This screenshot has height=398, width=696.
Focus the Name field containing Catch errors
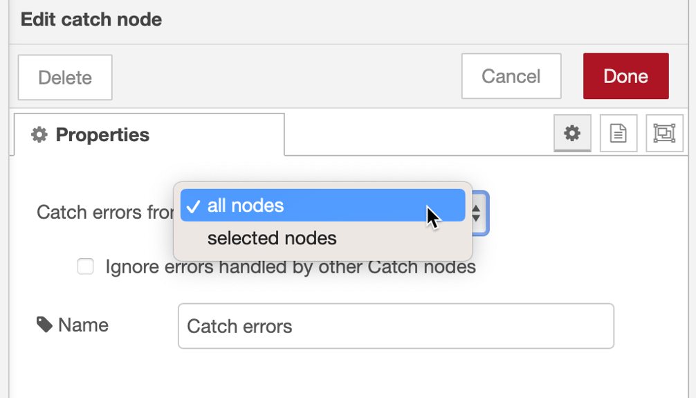pyautogui.click(x=396, y=326)
